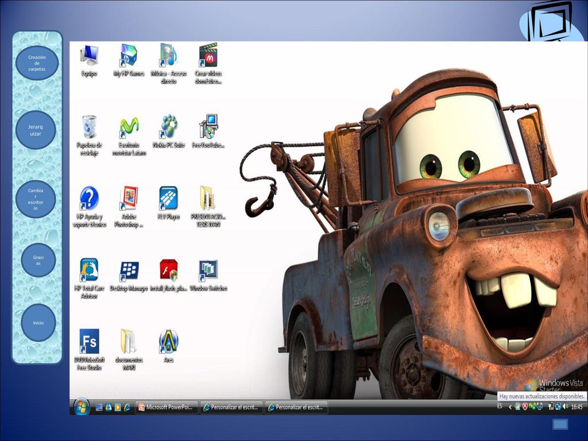Select the Equipo desktop icon
588x441 pixels.
(89, 60)
